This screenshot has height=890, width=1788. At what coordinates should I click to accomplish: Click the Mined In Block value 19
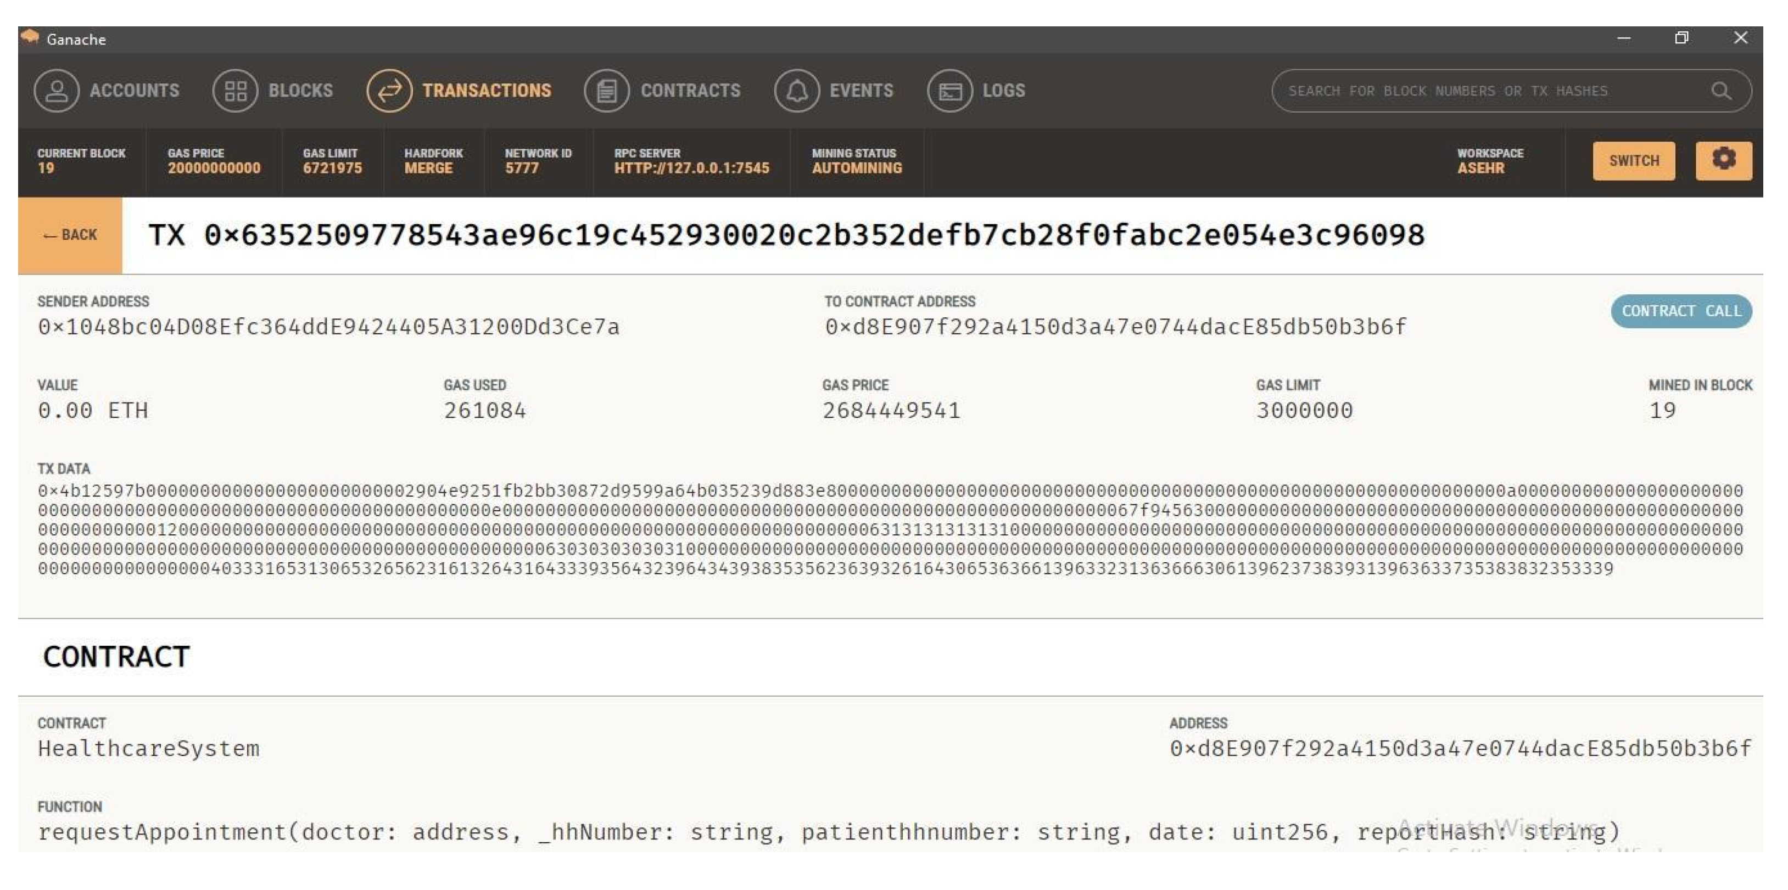click(1662, 411)
